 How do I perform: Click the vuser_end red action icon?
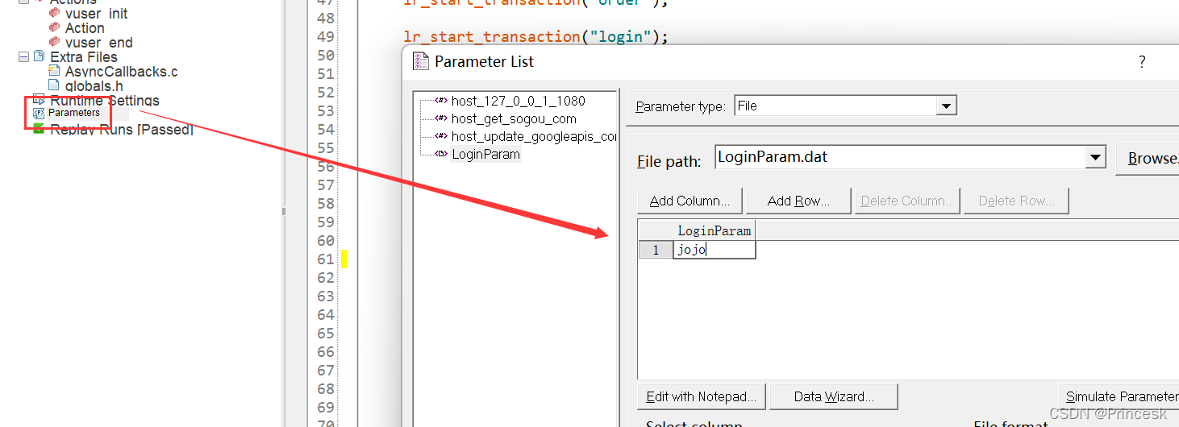tap(54, 42)
